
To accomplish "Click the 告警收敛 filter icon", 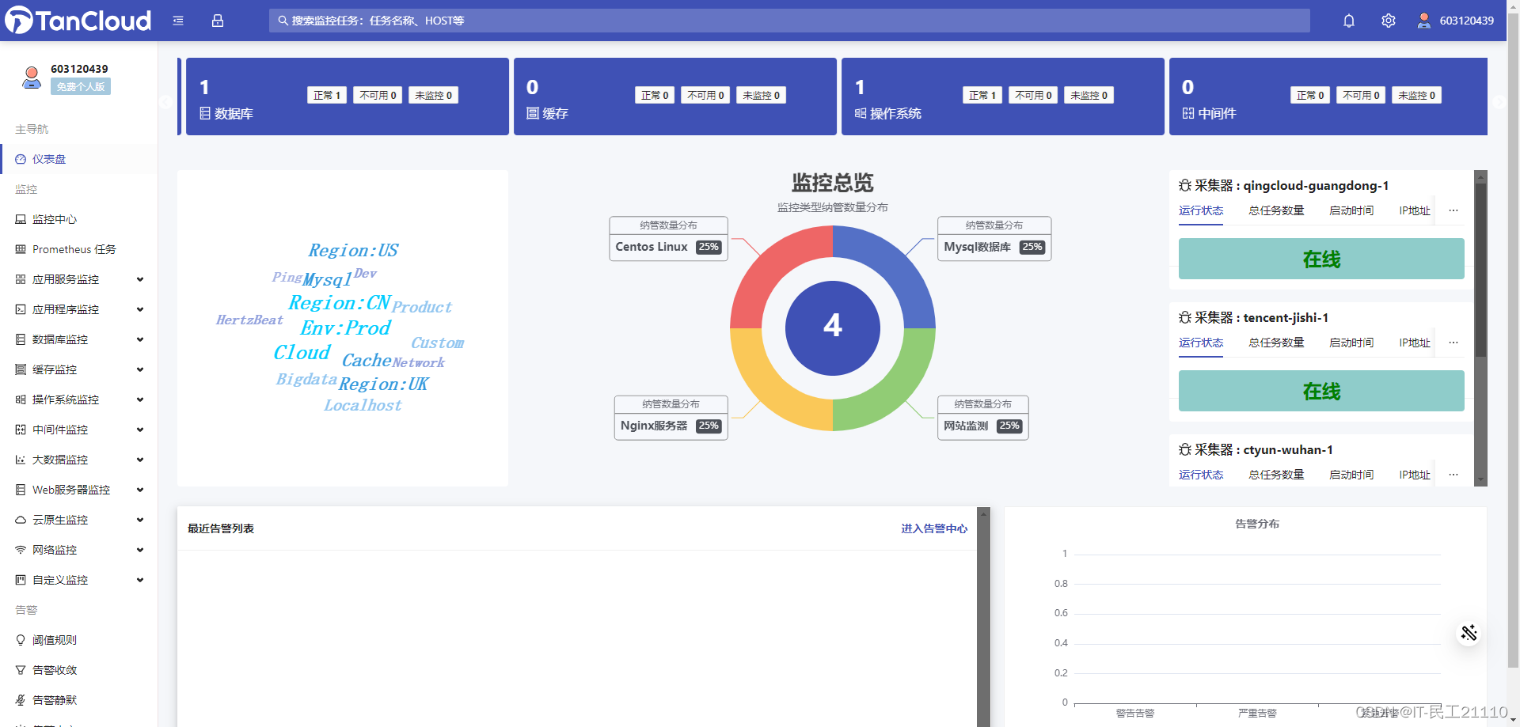I will (21, 670).
